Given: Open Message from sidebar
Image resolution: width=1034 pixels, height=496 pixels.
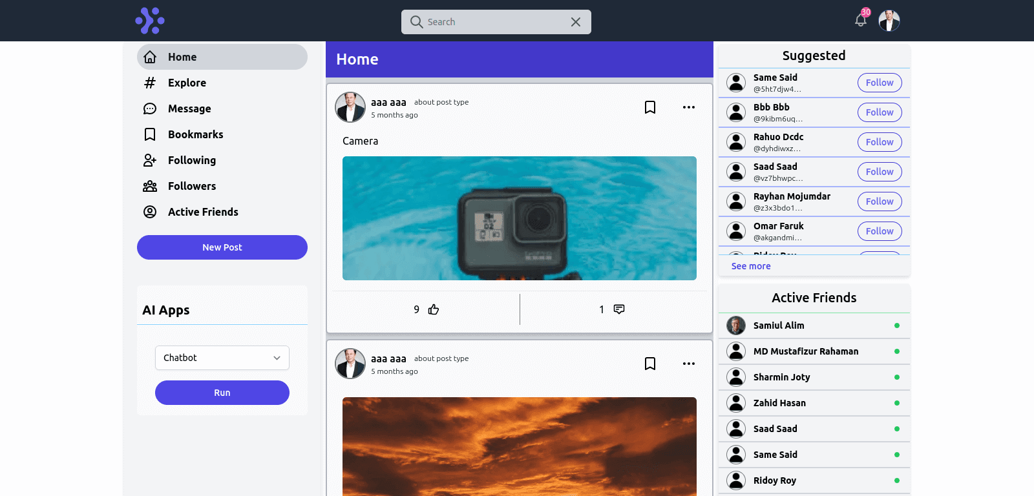Looking at the screenshot, I should pyautogui.click(x=222, y=108).
